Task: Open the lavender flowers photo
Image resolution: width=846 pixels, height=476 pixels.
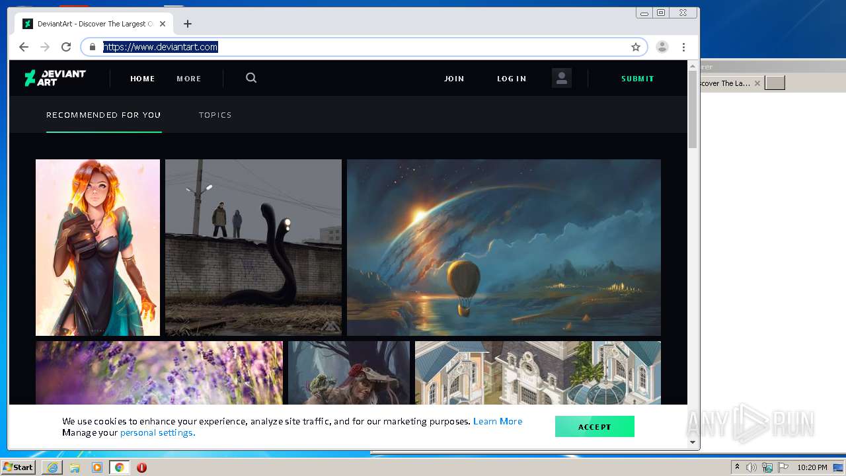Action: (x=159, y=373)
